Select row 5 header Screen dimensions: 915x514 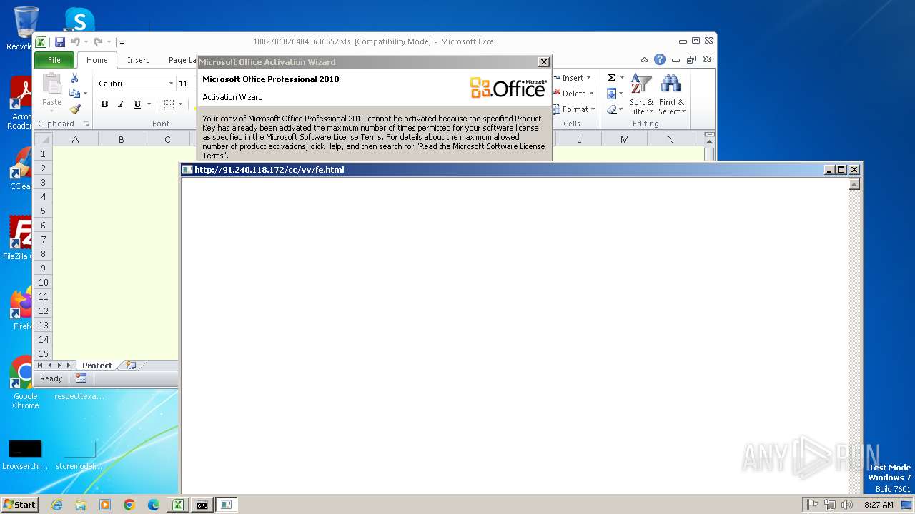pos(43,211)
